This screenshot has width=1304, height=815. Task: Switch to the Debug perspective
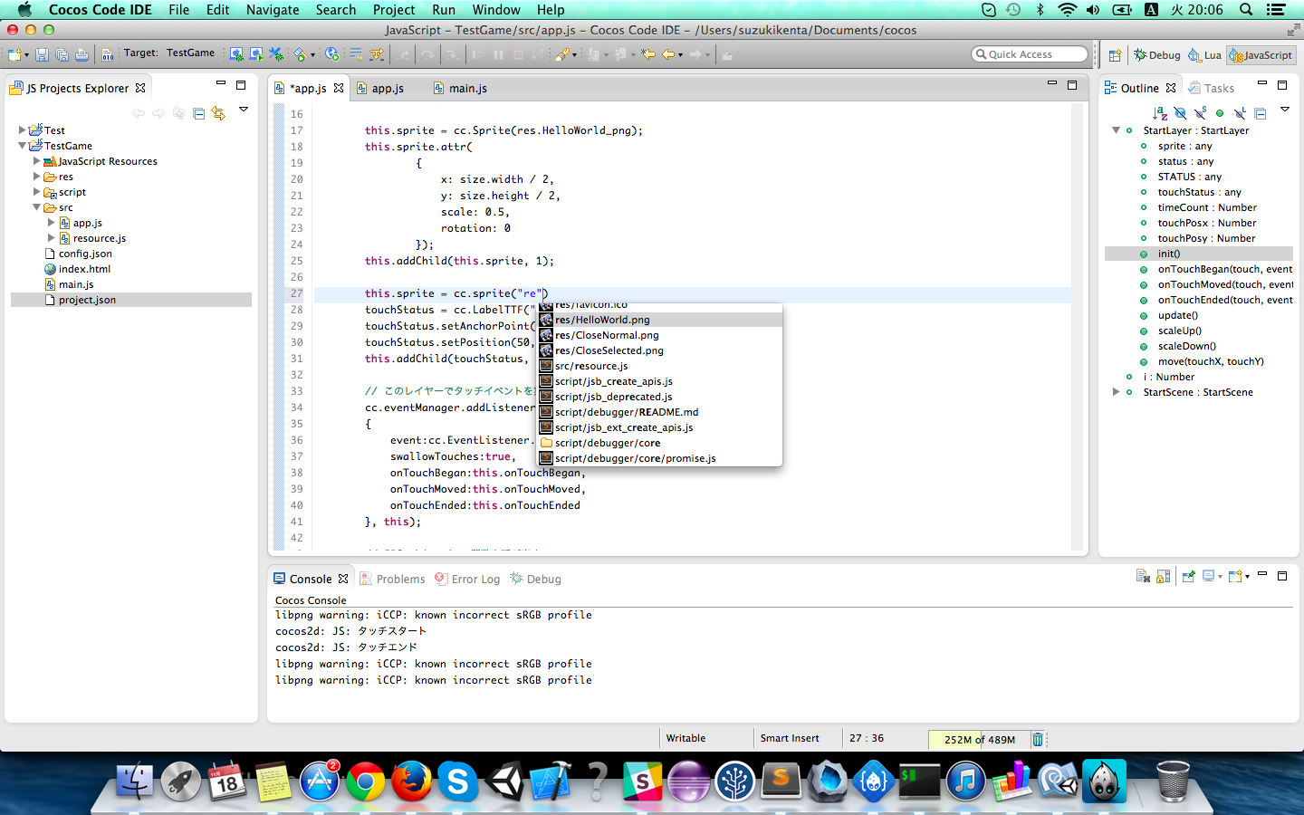1157,55
